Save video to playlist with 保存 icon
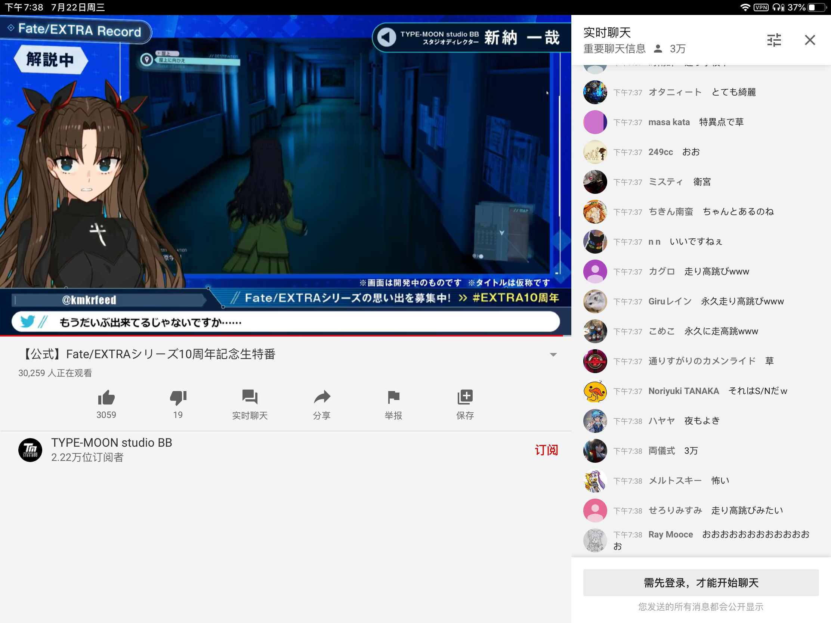 [x=465, y=397]
